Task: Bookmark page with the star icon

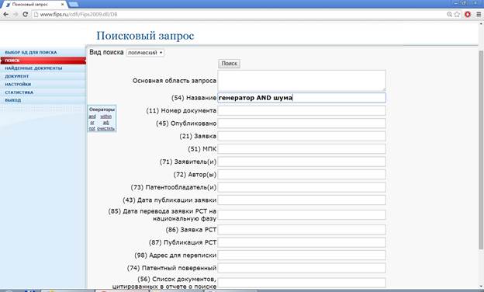Action: click(x=457, y=14)
